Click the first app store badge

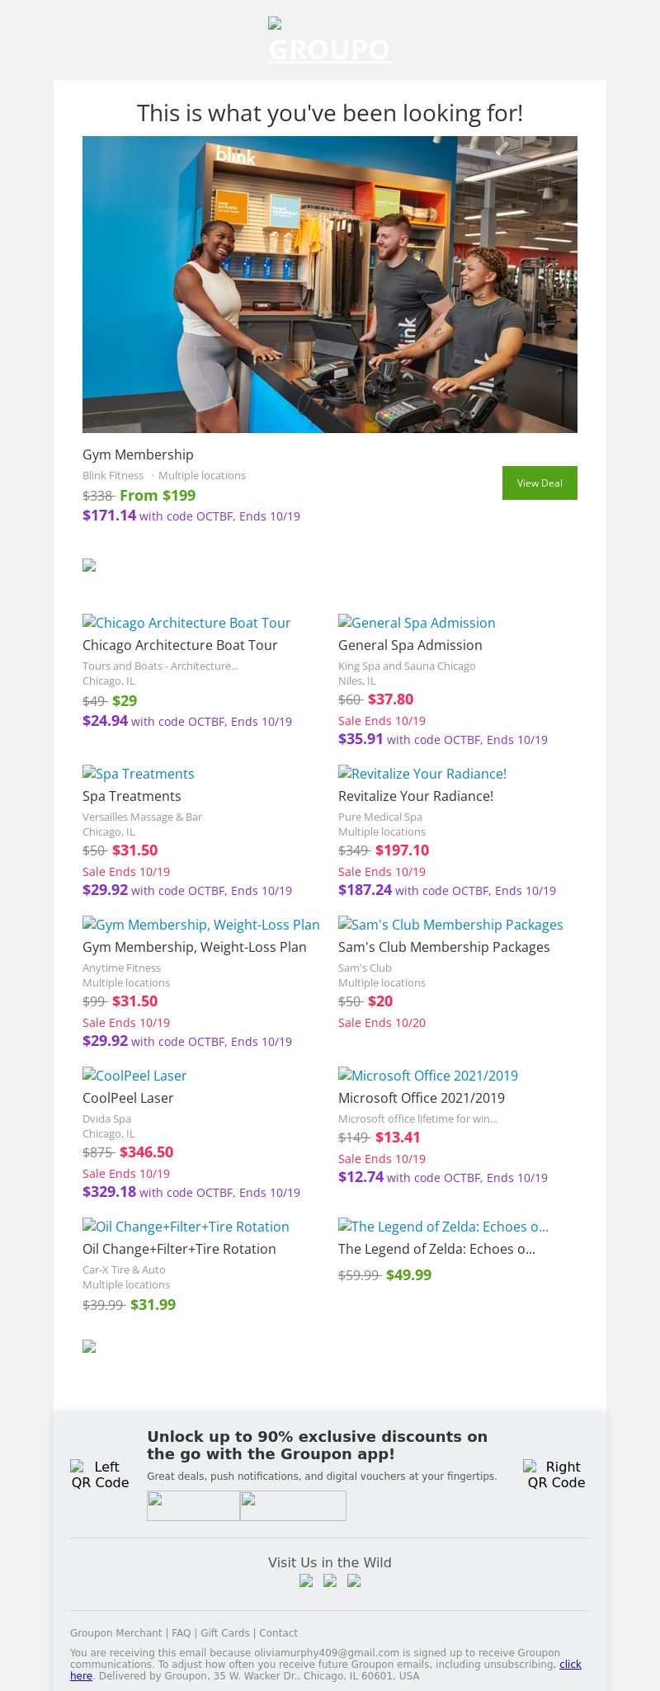click(193, 1505)
